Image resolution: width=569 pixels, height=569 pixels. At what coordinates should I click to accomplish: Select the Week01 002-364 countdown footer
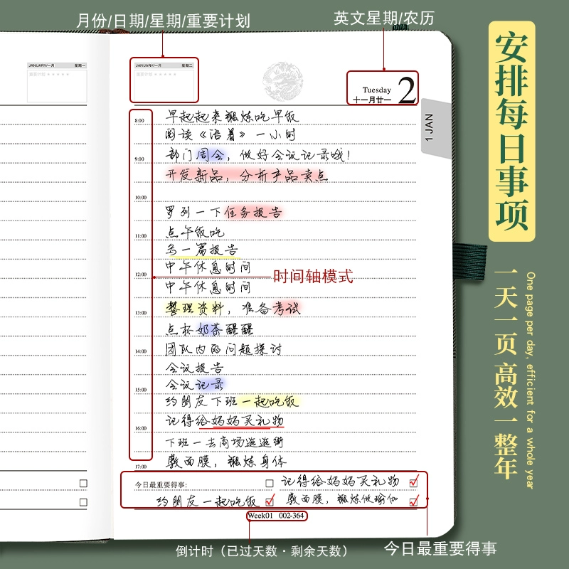277,516
